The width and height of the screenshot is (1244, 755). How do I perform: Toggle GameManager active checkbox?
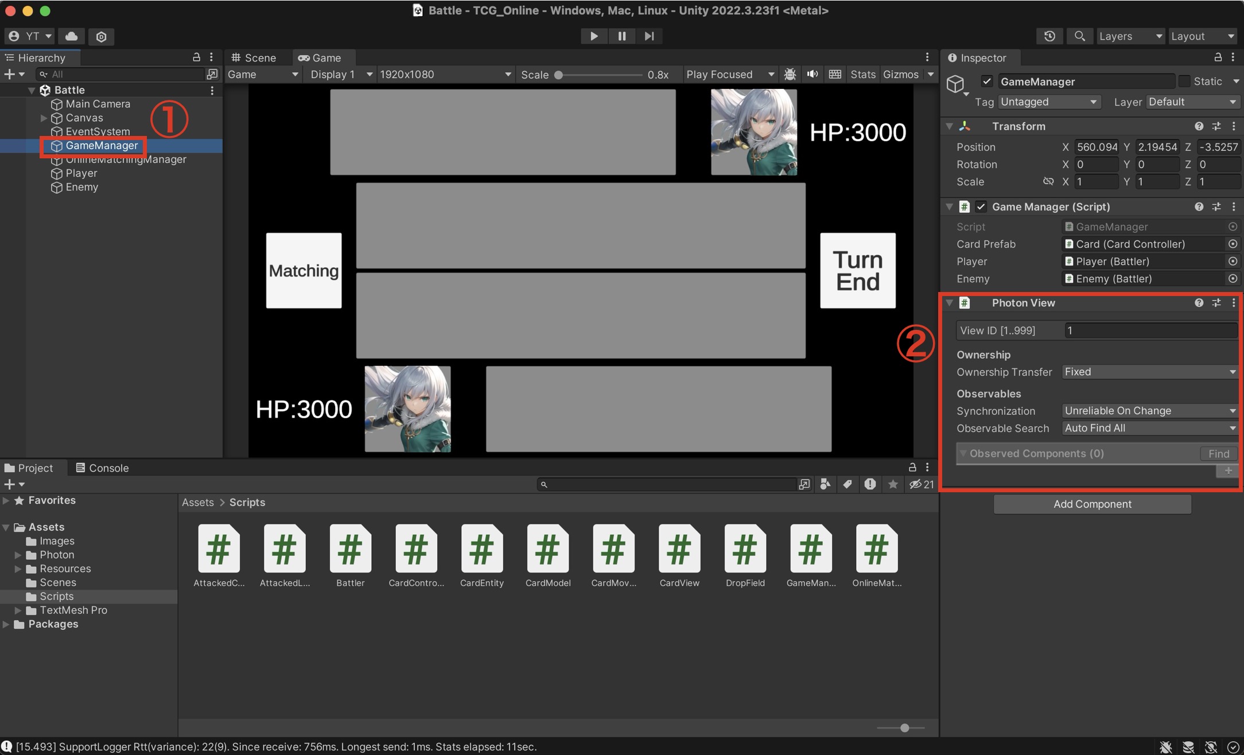point(987,81)
